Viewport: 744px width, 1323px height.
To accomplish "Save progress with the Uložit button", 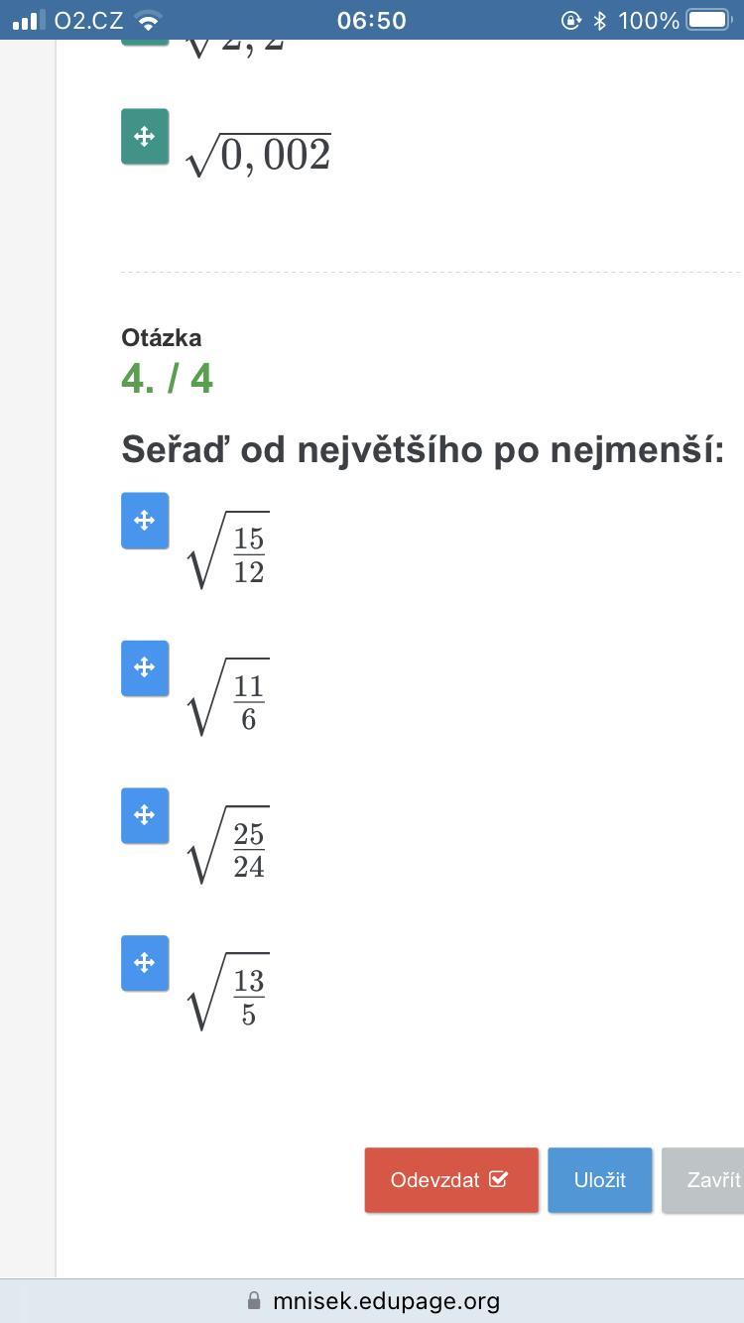I will (600, 1180).
